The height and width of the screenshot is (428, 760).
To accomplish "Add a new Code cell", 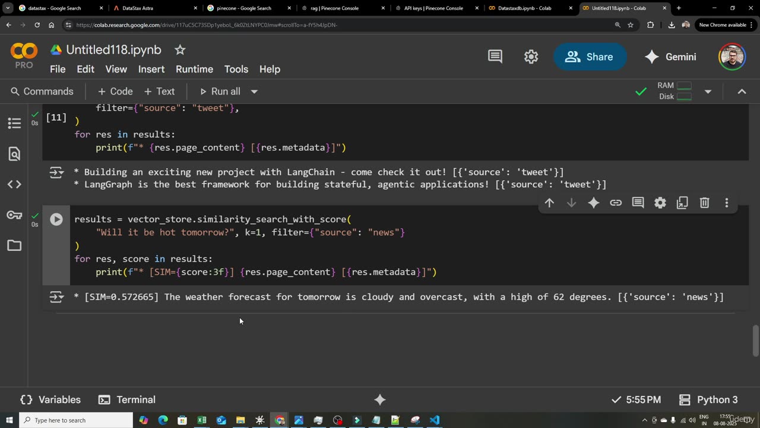I will click(x=115, y=92).
